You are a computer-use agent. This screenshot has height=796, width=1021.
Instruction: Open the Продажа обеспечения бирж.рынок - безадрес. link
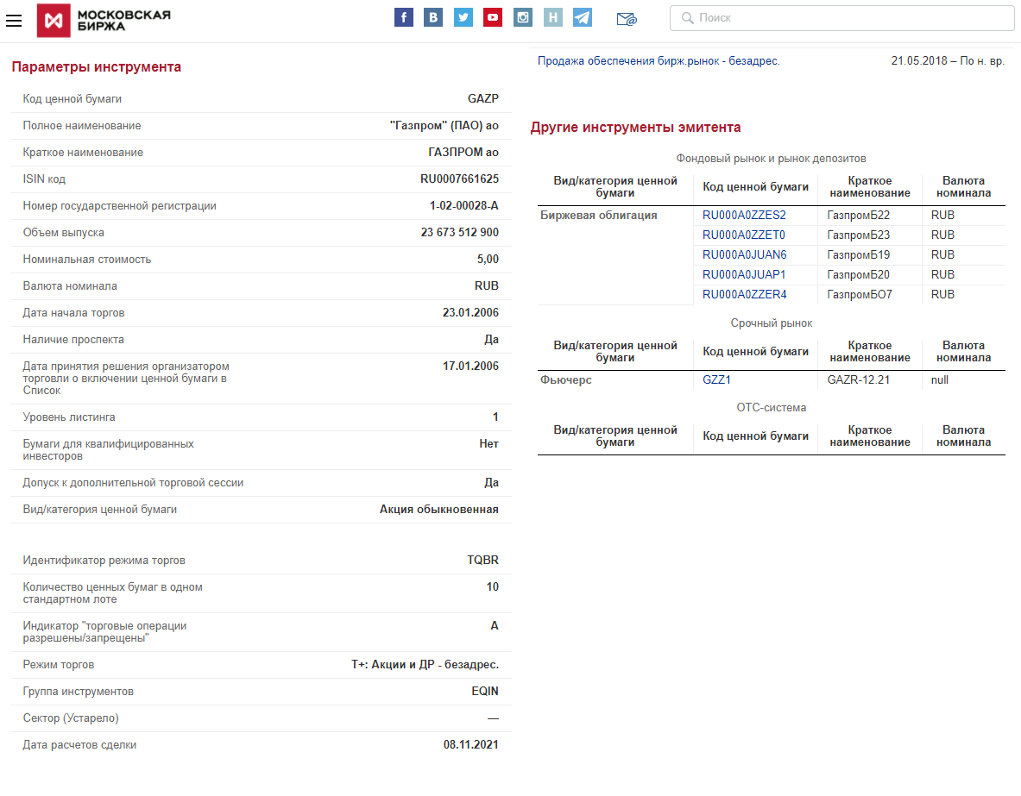(x=659, y=61)
